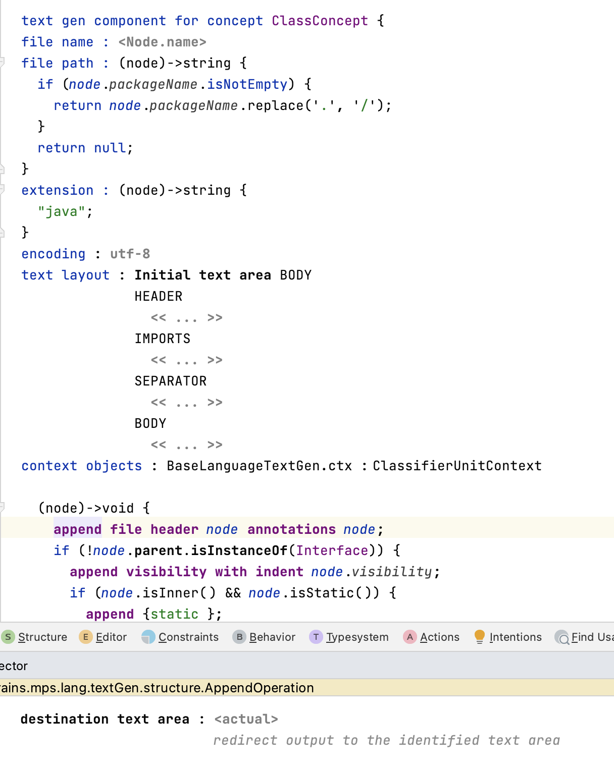
Task: Click BaseLanguageTextGen.ctx context object
Action: tap(260, 466)
